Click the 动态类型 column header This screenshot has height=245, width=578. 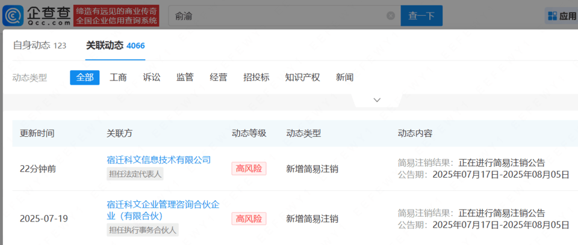tap(303, 133)
